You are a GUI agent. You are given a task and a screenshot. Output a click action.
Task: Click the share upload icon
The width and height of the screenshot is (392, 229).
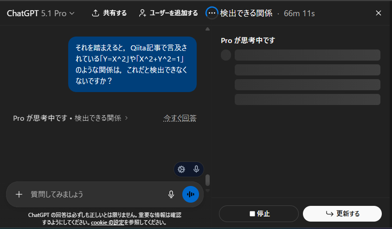coord(96,13)
